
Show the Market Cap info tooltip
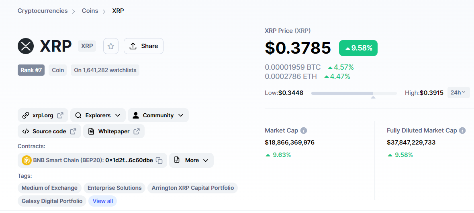pos(304,131)
